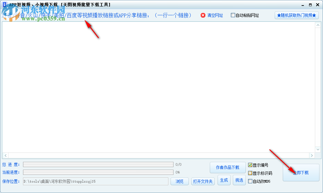
Task: Click the 当前进度 progress bar
Action: tap(98, 172)
